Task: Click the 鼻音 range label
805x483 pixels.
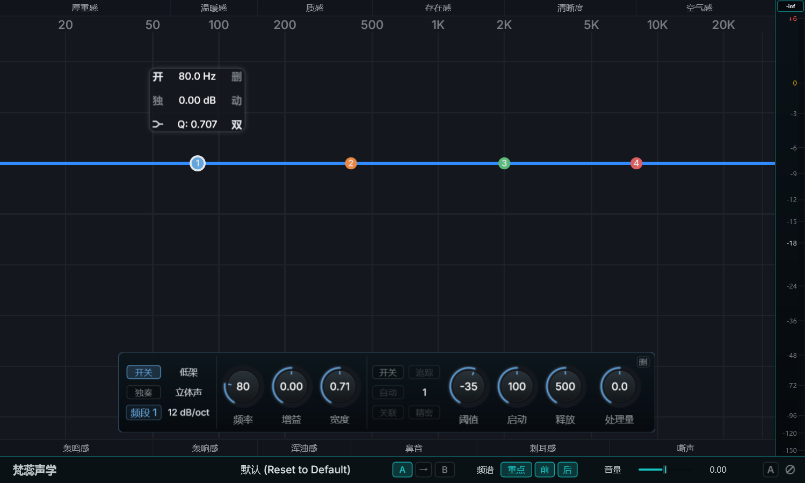Action: [x=414, y=448]
